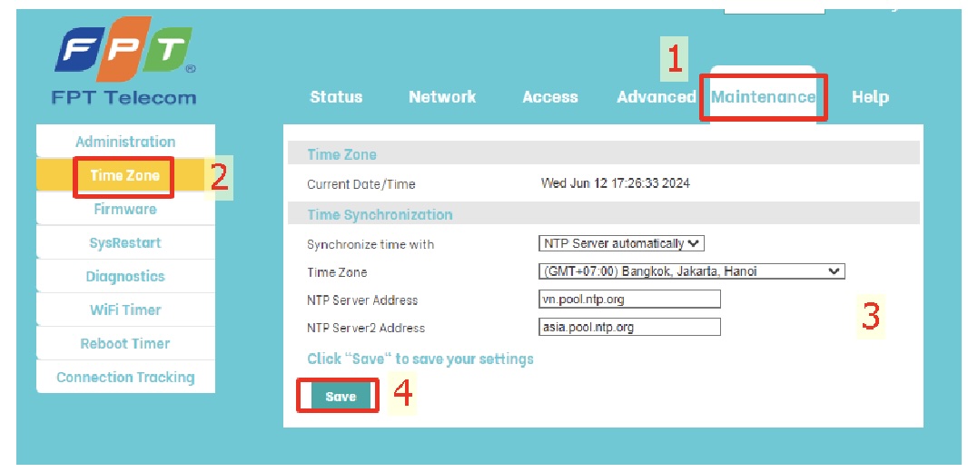This screenshot has width=968, height=472.
Task: Go to Reboot Timer settings
Action: tap(125, 344)
